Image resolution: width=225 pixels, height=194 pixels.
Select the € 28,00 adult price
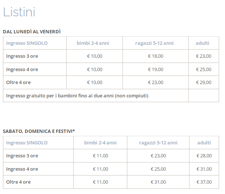(204, 156)
